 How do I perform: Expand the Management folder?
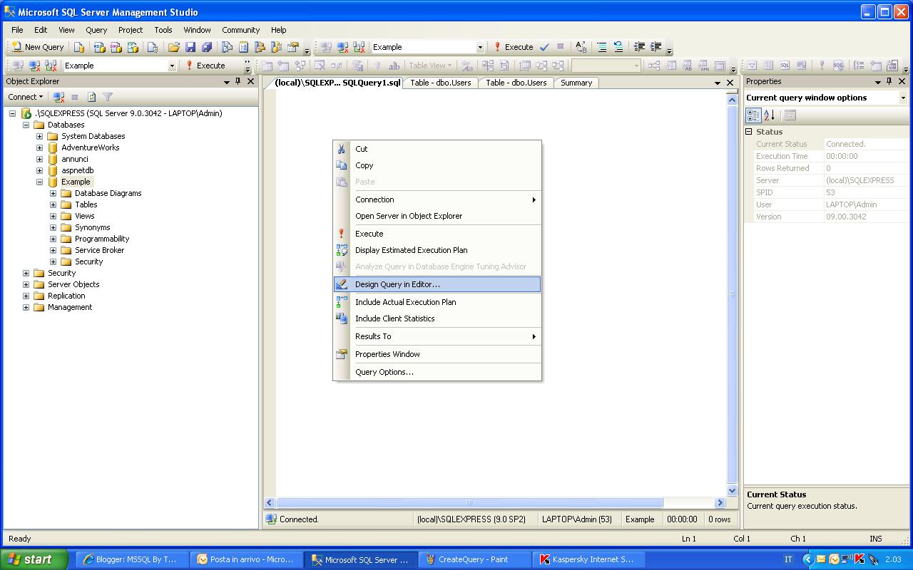click(x=26, y=307)
